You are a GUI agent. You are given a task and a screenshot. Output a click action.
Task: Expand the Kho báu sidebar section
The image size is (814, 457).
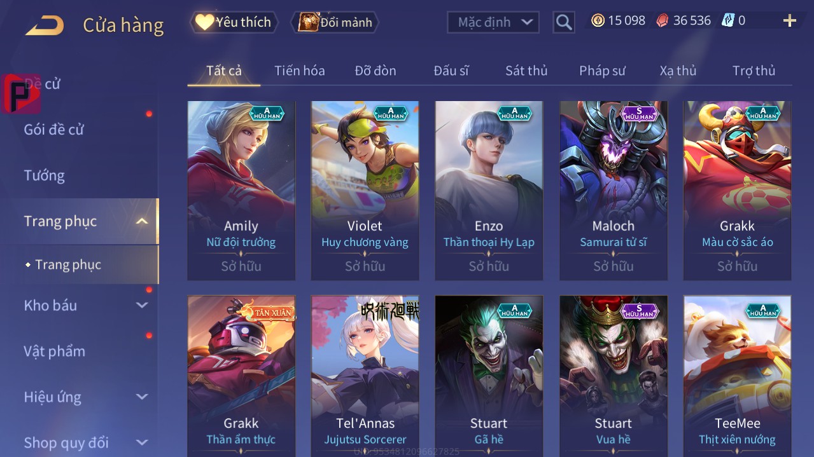click(x=142, y=306)
